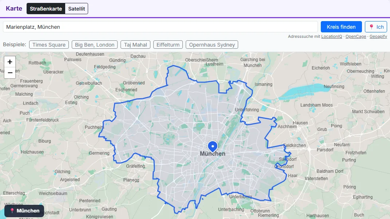Viewport: 390px width, 219px height.
Task: Click the Karte heading
Action: tap(14, 8)
